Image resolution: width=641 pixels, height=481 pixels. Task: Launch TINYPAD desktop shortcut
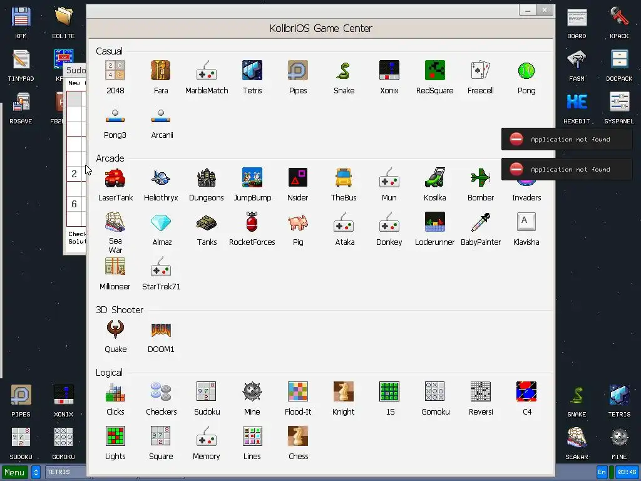(21, 65)
